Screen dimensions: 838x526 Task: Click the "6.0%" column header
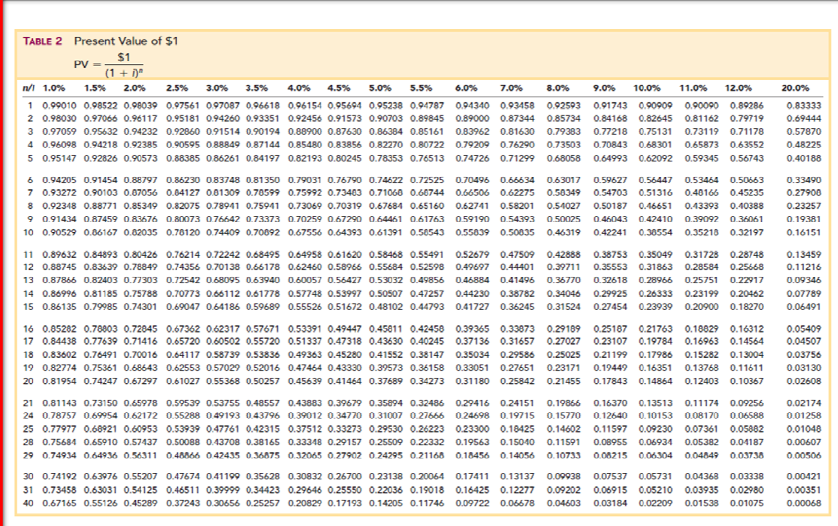tap(466, 88)
